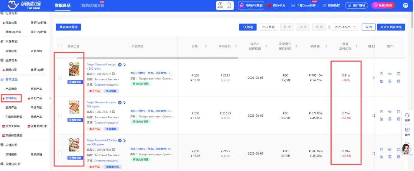The width and height of the screenshot is (414, 171).
Task: Open the user avatar icon at top right
Action: [406, 5]
